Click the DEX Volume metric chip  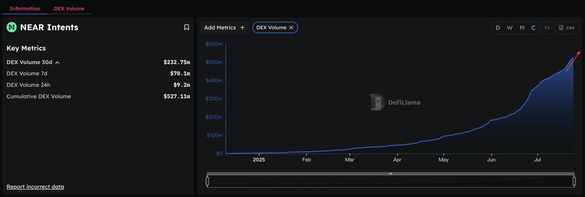tap(271, 28)
